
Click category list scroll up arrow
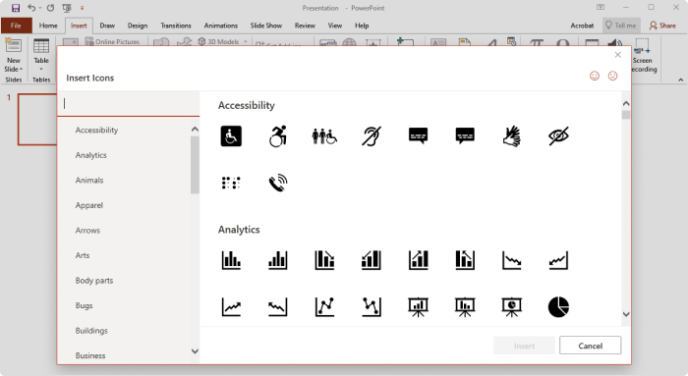click(x=195, y=130)
